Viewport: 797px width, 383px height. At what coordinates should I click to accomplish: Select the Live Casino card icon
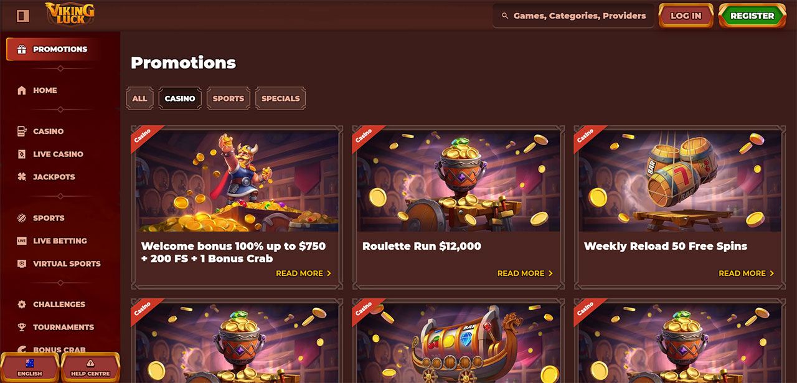click(22, 154)
